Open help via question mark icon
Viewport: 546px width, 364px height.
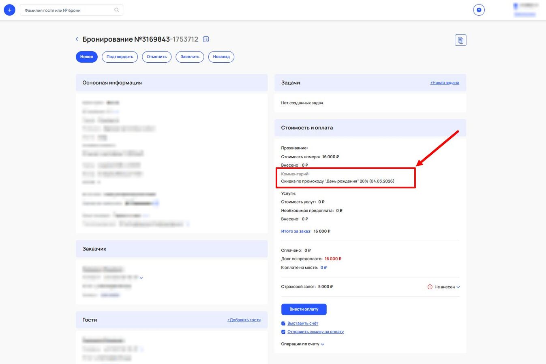tap(479, 10)
